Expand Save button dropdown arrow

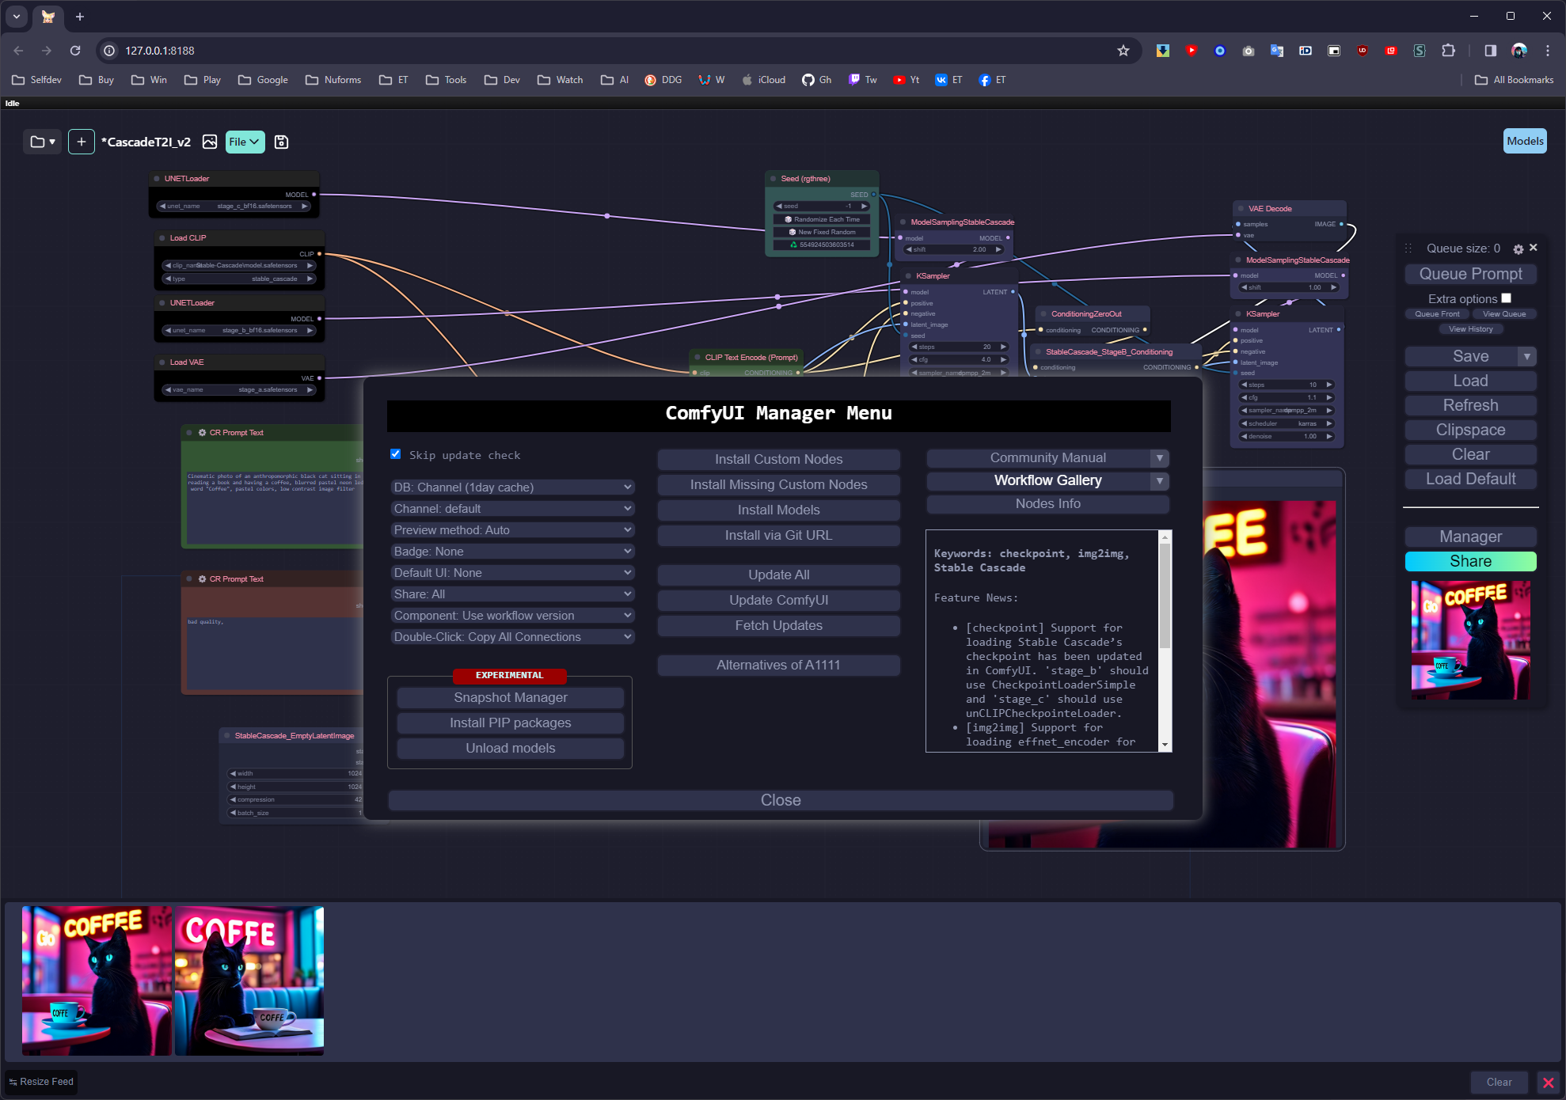tap(1527, 356)
